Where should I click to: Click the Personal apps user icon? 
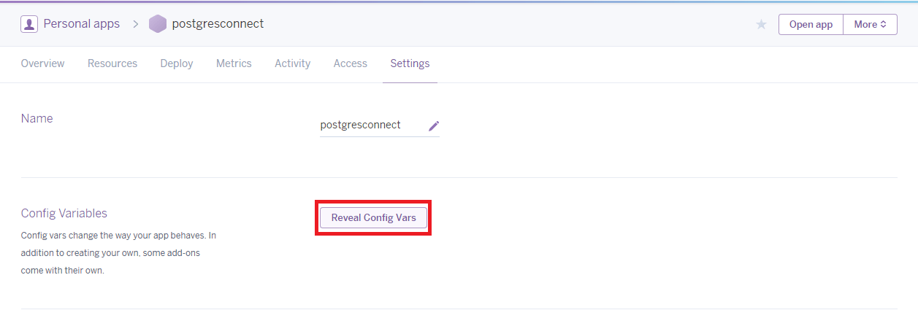pos(29,24)
